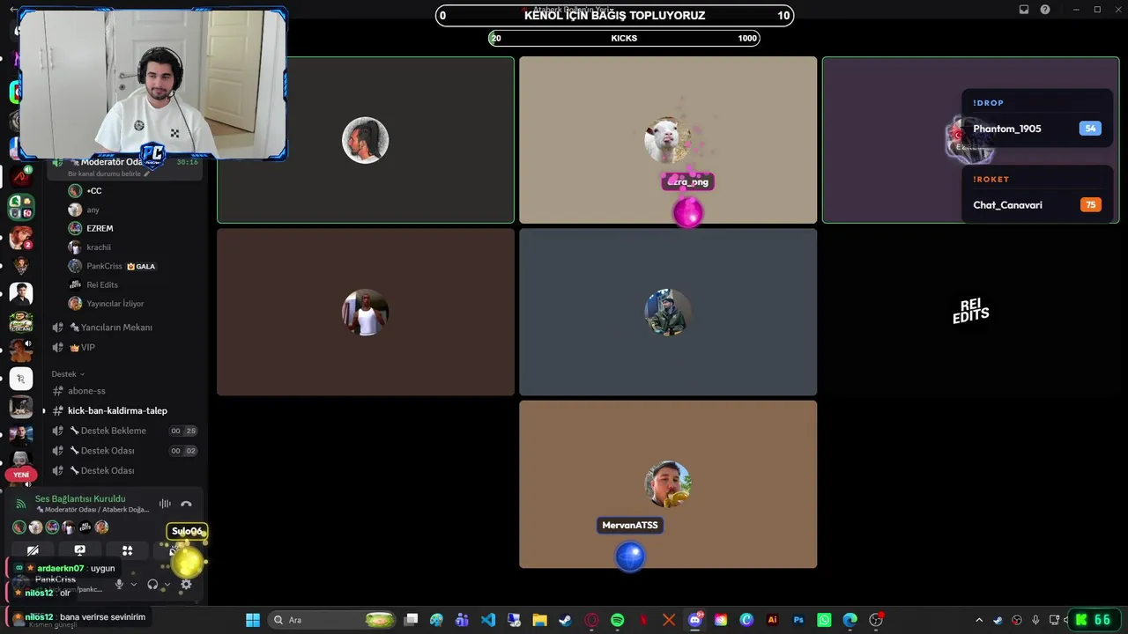Viewport: 1128px width, 634px height.
Task: Collapse the Destek category
Action: [68, 374]
